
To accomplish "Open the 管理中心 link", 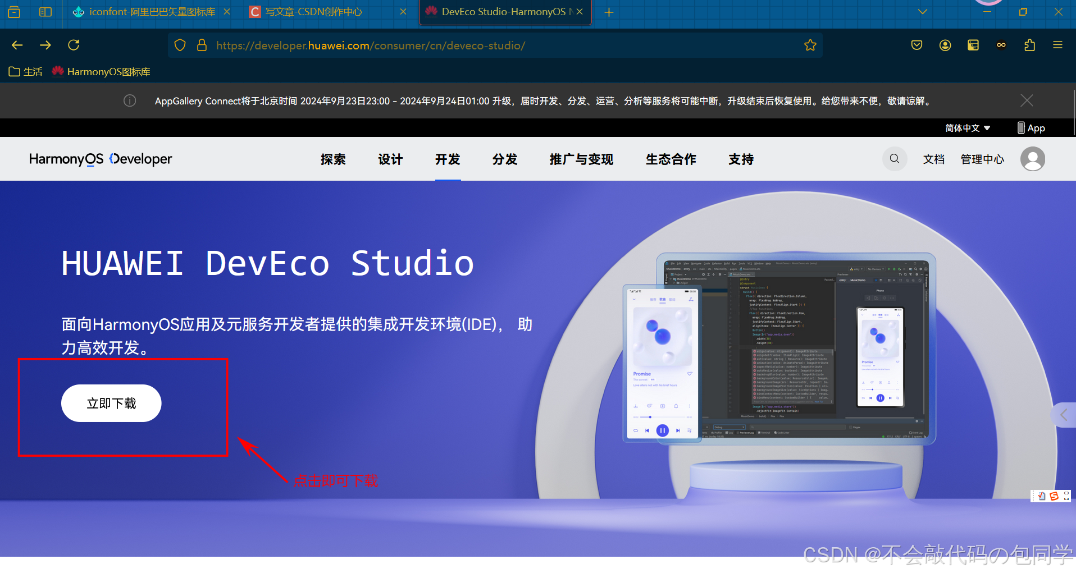I will pyautogui.click(x=982, y=159).
